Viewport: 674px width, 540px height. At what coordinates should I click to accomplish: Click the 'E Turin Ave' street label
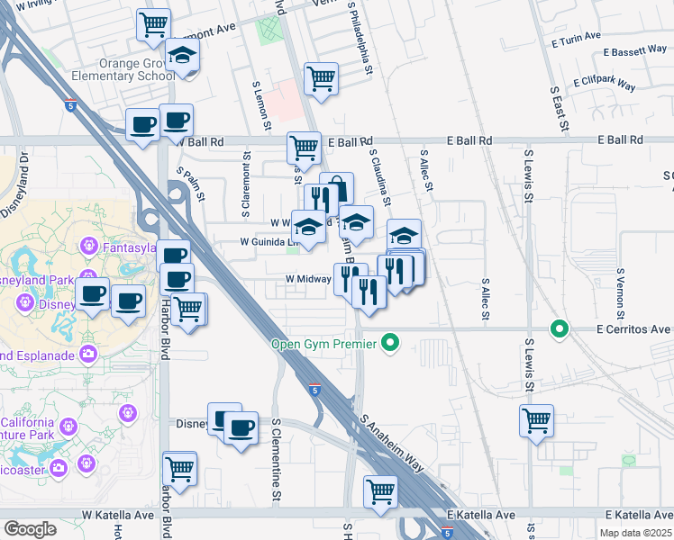tap(576, 40)
